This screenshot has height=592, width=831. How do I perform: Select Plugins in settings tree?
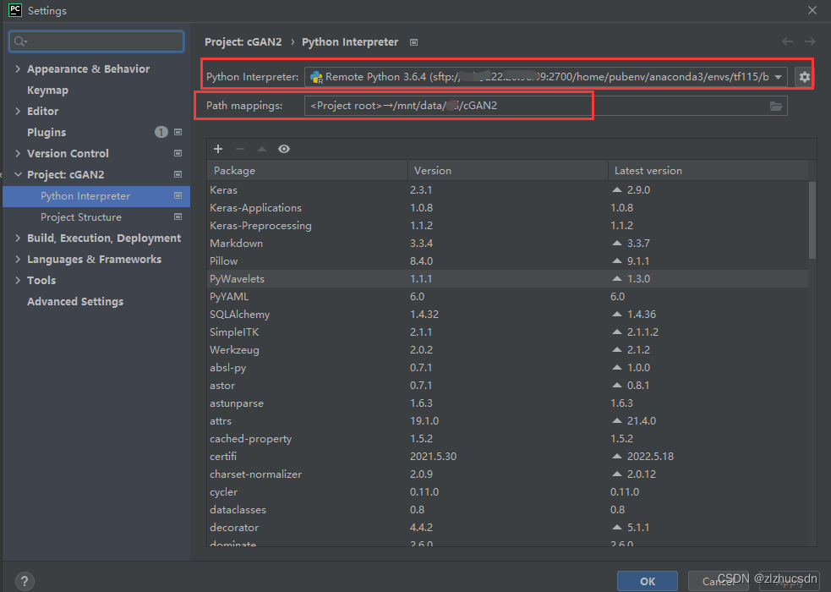pyautogui.click(x=46, y=133)
